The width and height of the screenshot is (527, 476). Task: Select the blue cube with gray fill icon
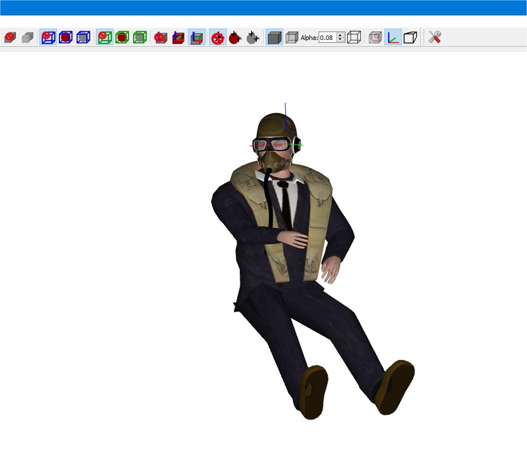coord(83,37)
